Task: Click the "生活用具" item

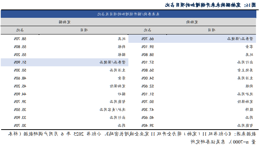Action: coord(245,78)
